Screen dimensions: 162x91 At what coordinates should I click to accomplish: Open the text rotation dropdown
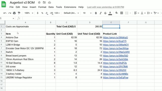(156, 13)
